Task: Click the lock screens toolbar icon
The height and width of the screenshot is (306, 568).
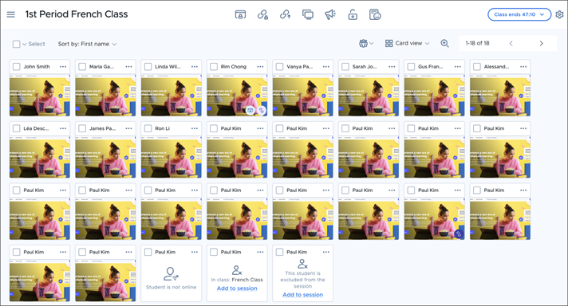Action: click(240, 14)
